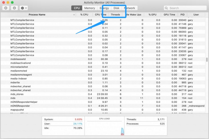The width and height of the screenshot is (209, 139).
Task: Click the CPU LOAD graph
Action: point(104,126)
